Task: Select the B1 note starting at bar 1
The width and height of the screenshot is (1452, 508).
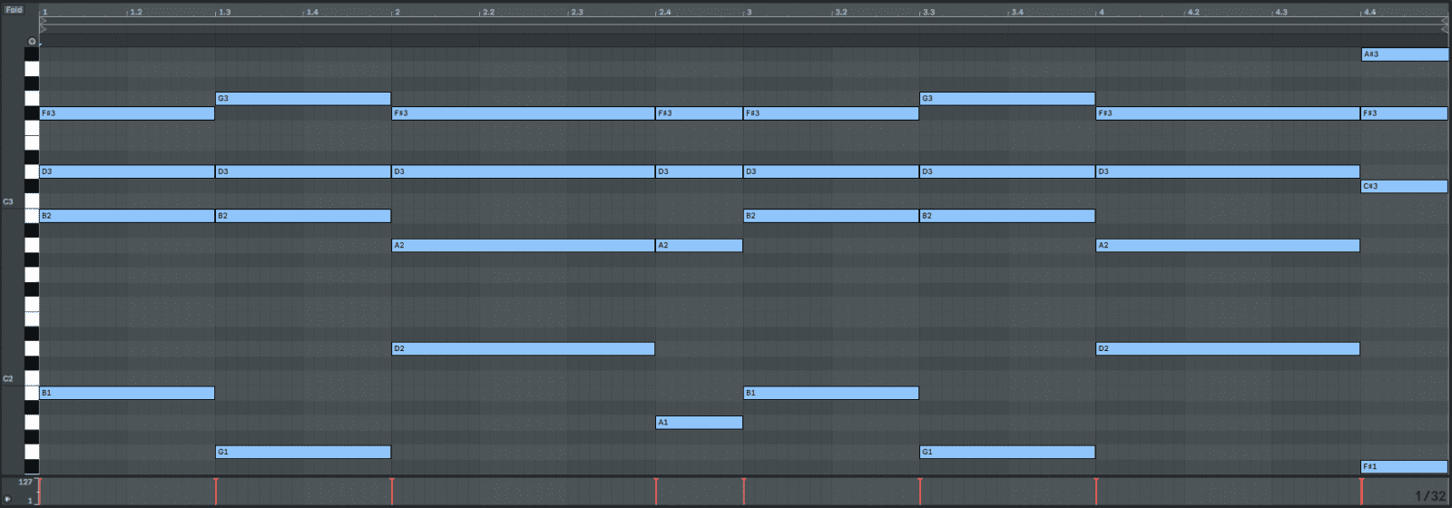Action: [127, 393]
